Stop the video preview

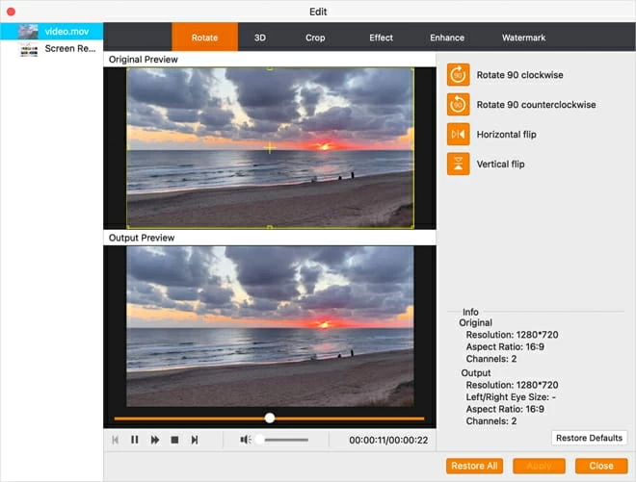(174, 440)
